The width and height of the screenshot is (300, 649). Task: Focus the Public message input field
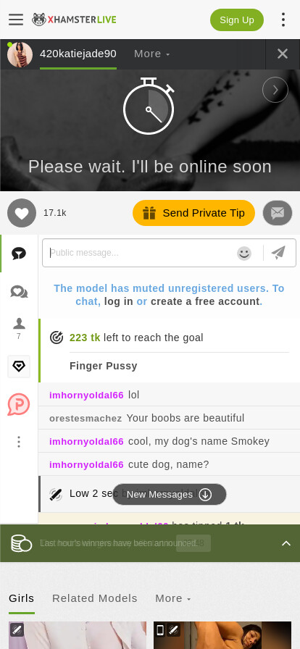(141, 253)
